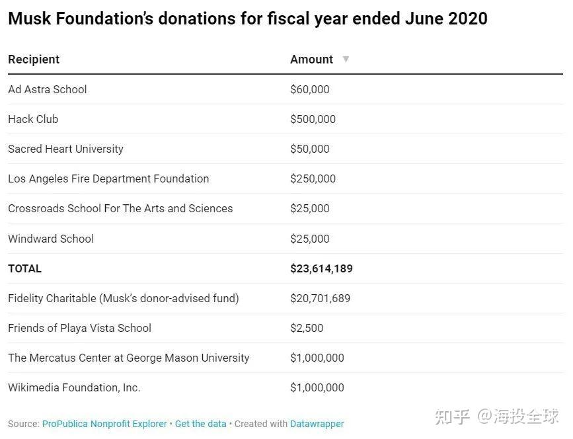Sort table by the Amount header
This screenshot has width=573, height=439.
[x=311, y=60]
